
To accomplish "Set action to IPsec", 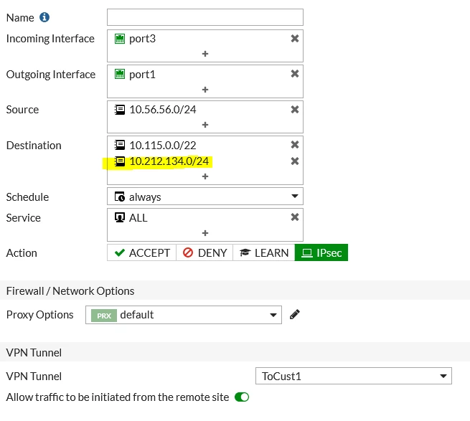I will [x=321, y=252].
